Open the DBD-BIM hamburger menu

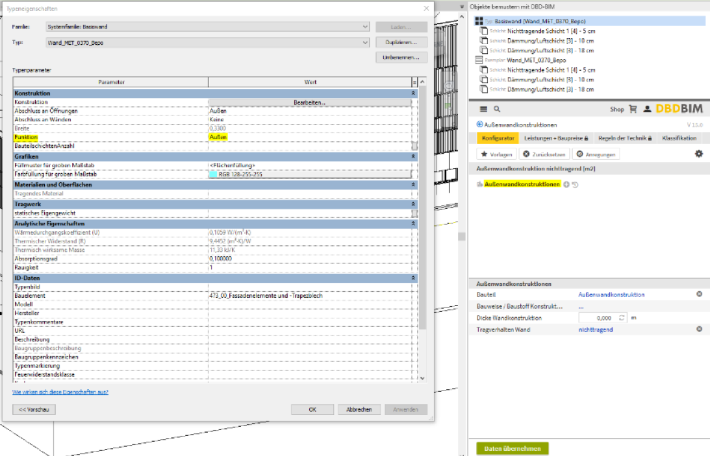(483, 110)
